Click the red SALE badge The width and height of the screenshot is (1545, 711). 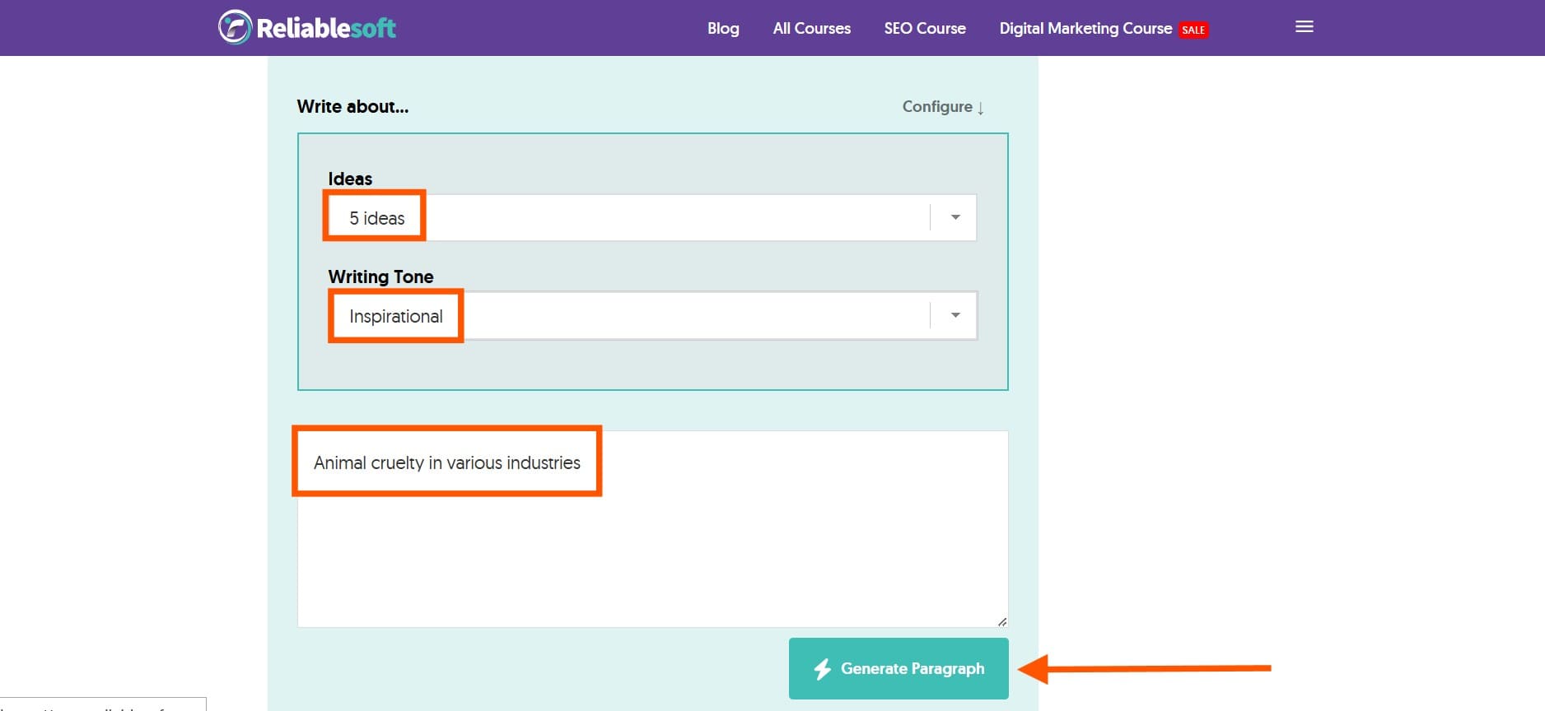pos(1193,30)
